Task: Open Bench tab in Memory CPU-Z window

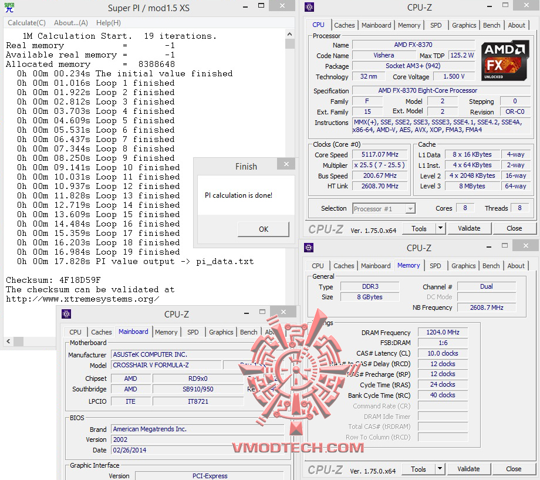Action: tap(491, 266)
